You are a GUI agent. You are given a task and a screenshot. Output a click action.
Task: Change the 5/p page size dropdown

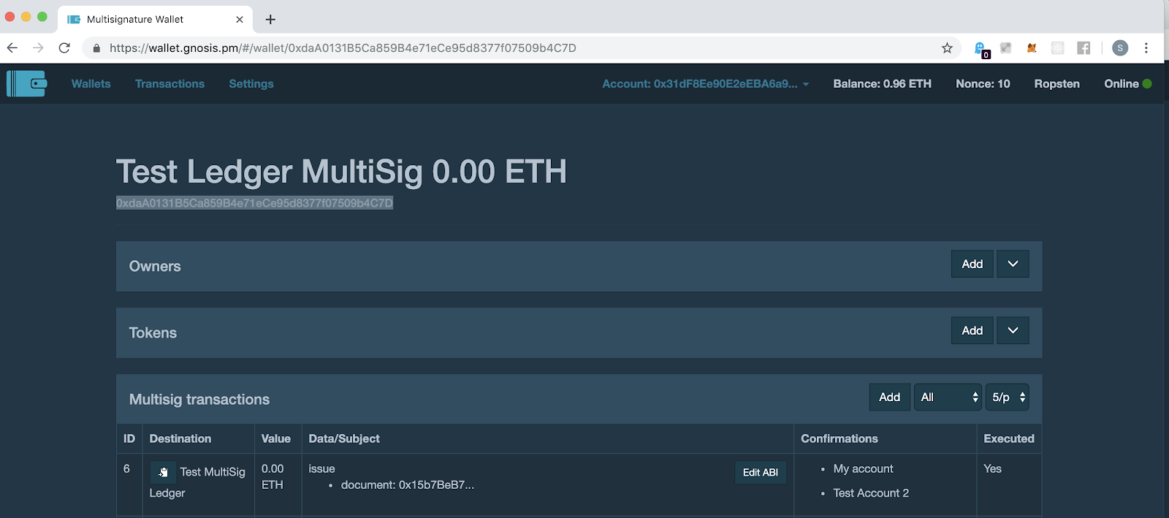tap(1007, 397)
